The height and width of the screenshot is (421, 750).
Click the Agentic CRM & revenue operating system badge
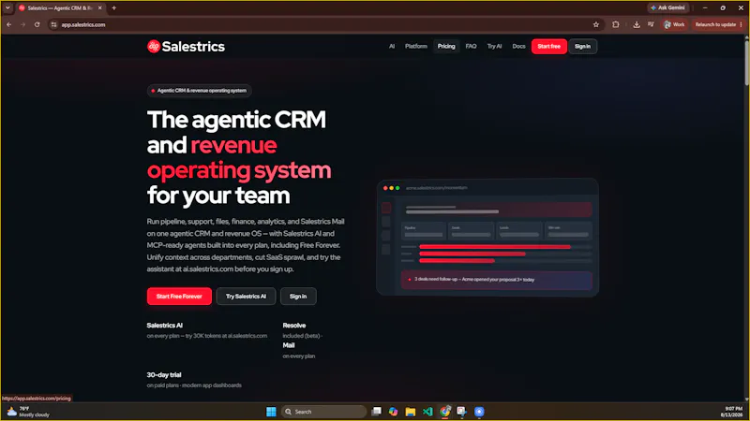pyautogui.click(x=199, y=91)
